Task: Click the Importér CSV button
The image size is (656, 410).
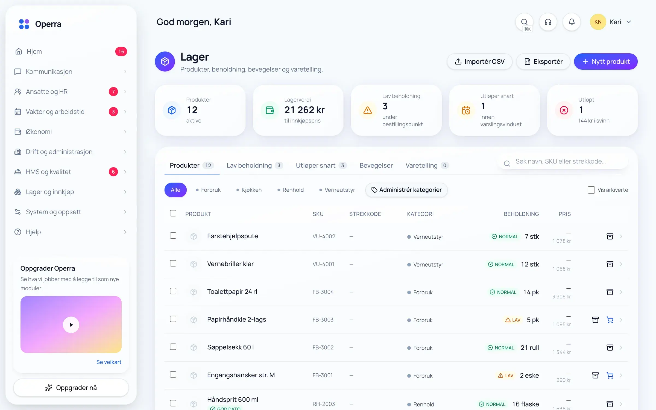Action: [x=480, y=61]
